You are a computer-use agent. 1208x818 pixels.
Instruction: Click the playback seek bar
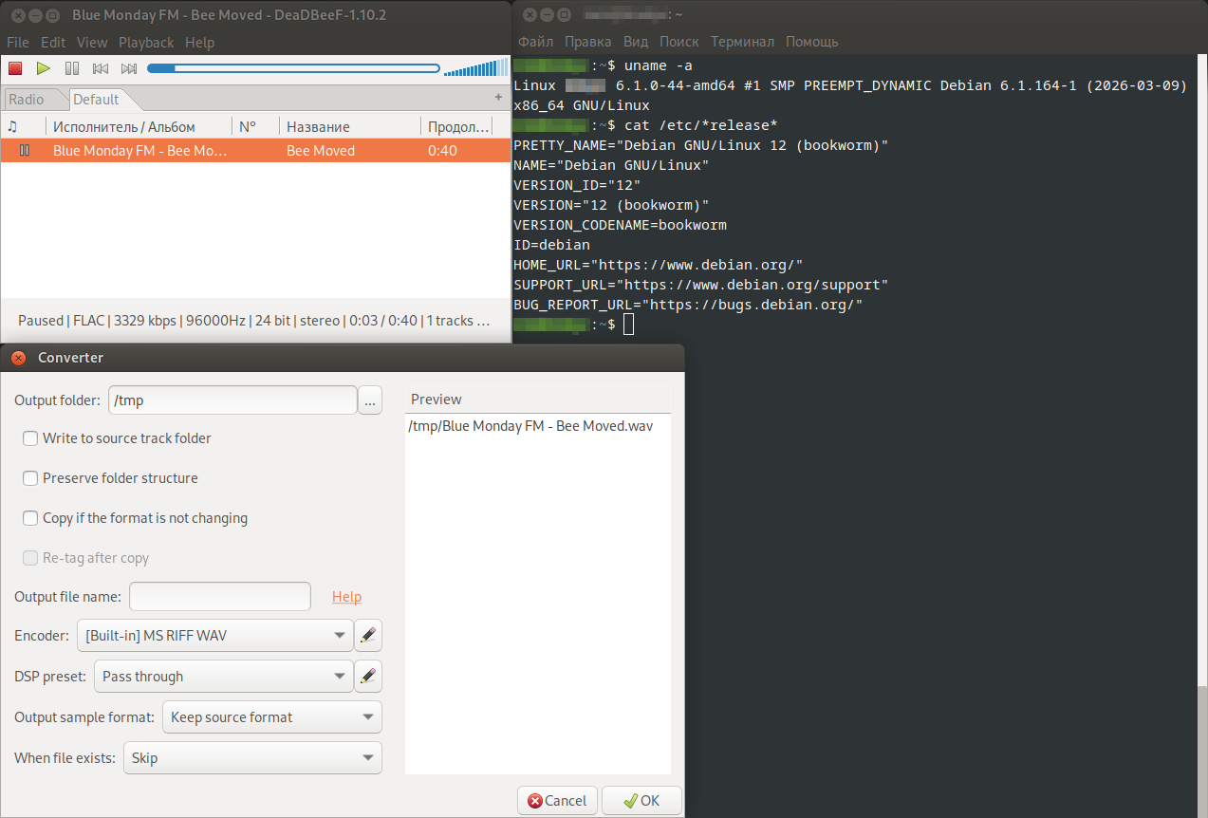pos(294,68)
